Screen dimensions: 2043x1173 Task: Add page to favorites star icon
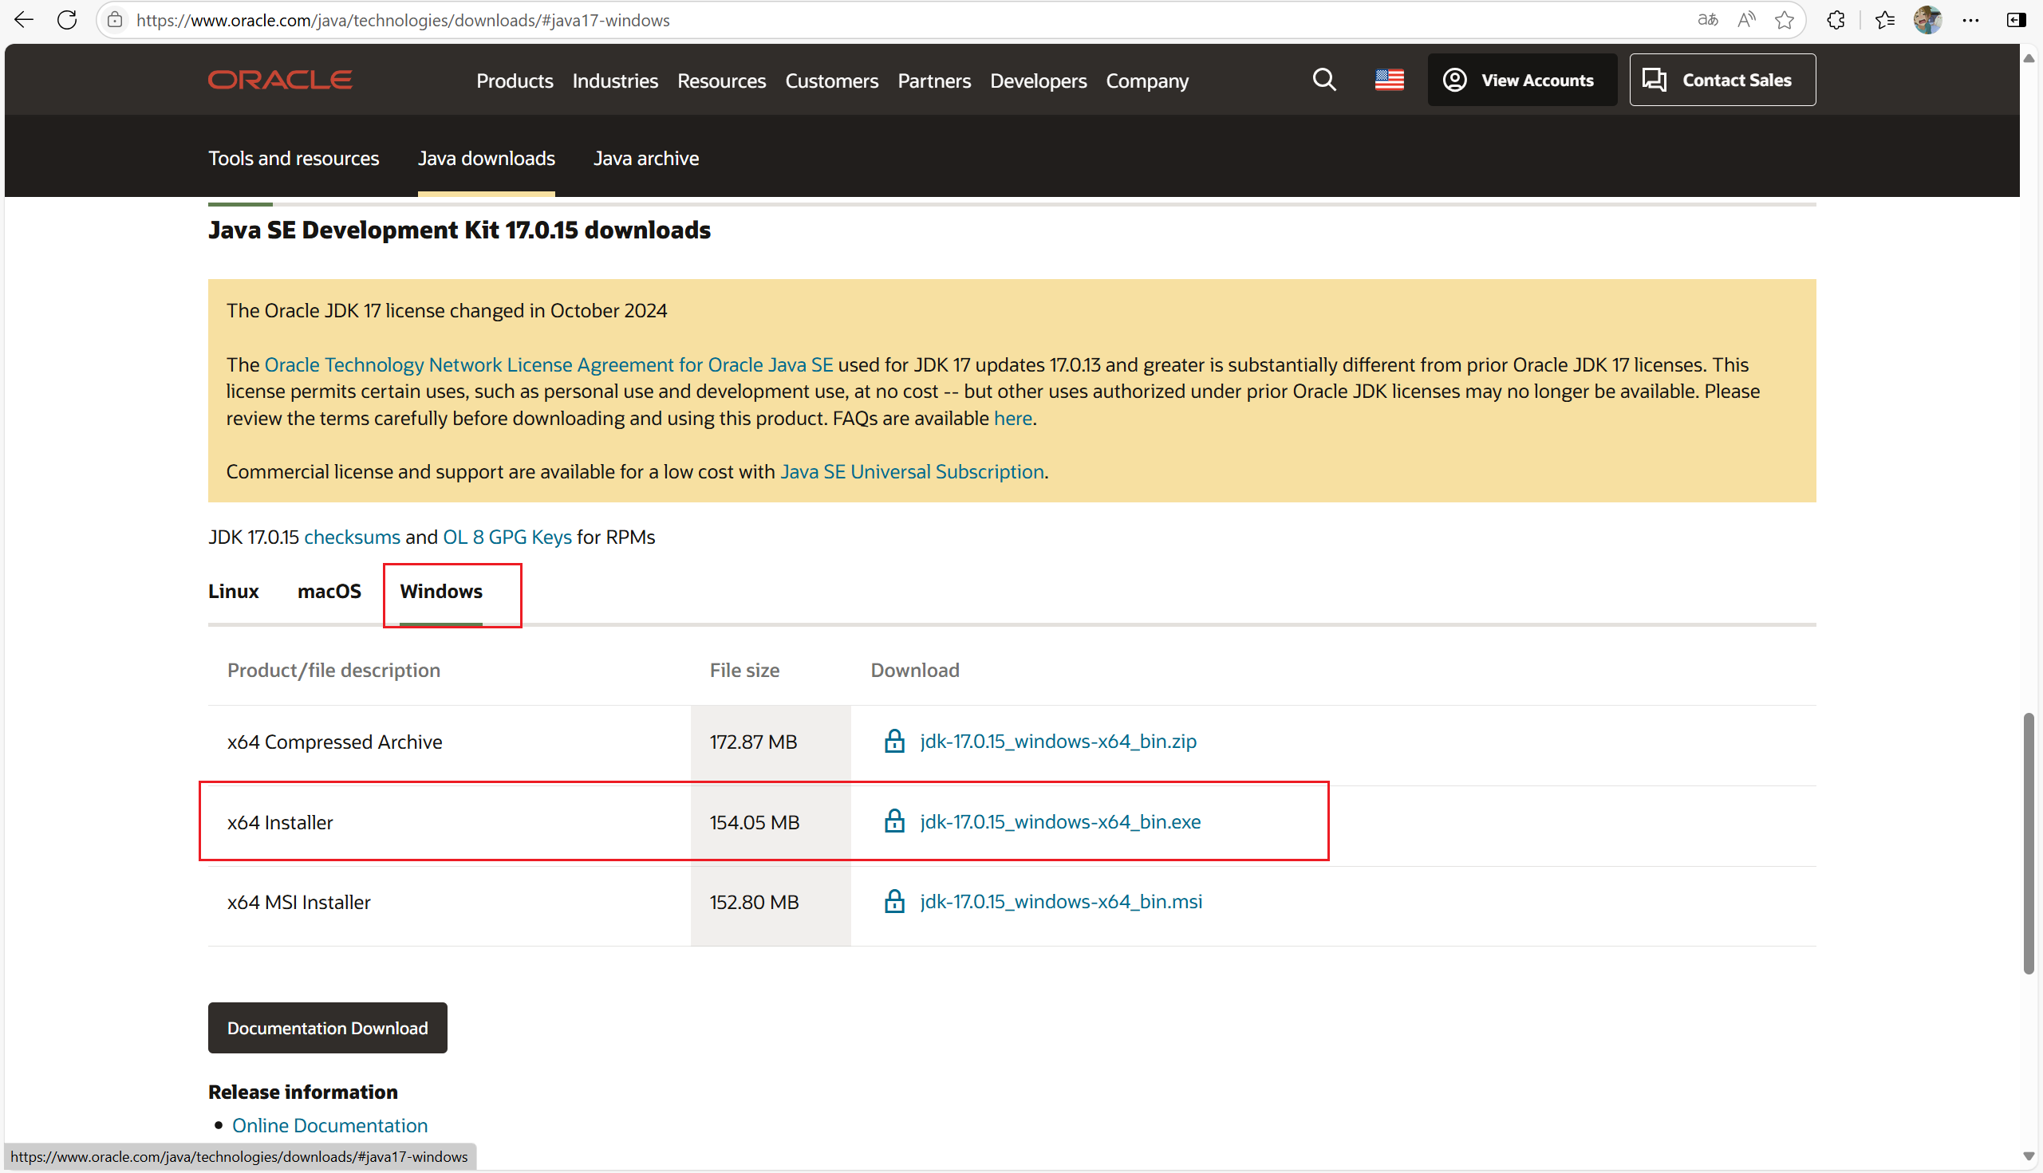coord(1785,20)
